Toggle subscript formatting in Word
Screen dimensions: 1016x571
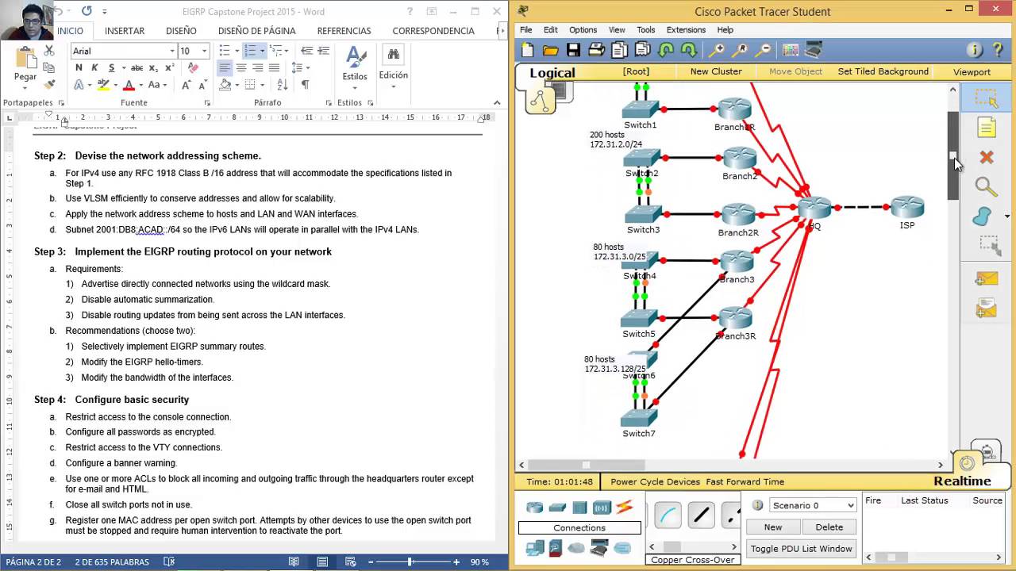155,68
